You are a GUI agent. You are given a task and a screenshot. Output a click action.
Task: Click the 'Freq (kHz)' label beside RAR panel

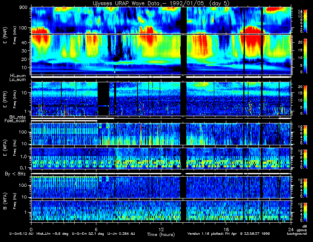point(15,35)
